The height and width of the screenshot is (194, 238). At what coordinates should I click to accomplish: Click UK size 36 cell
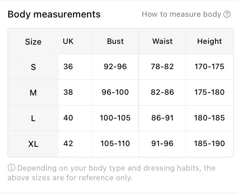68,67
